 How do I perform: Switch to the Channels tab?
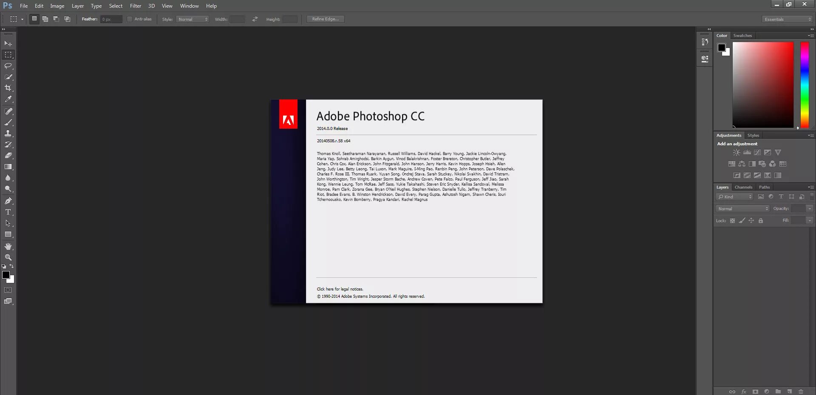[743, 187]
